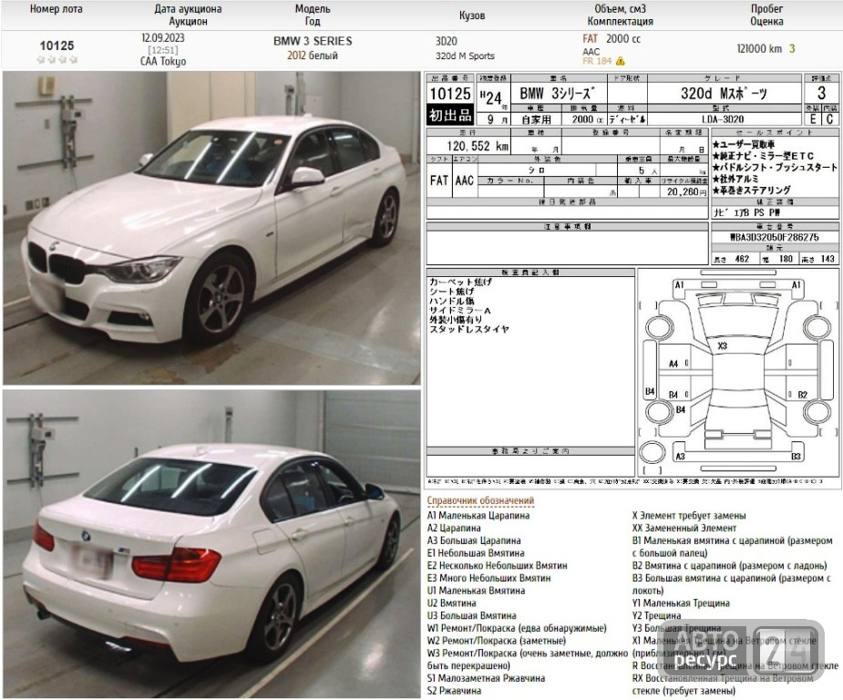This screenshot has width=843, height=700.
Task: Click the 'XX Замененный Элемент' legend line
Action: tap(684, 528)
